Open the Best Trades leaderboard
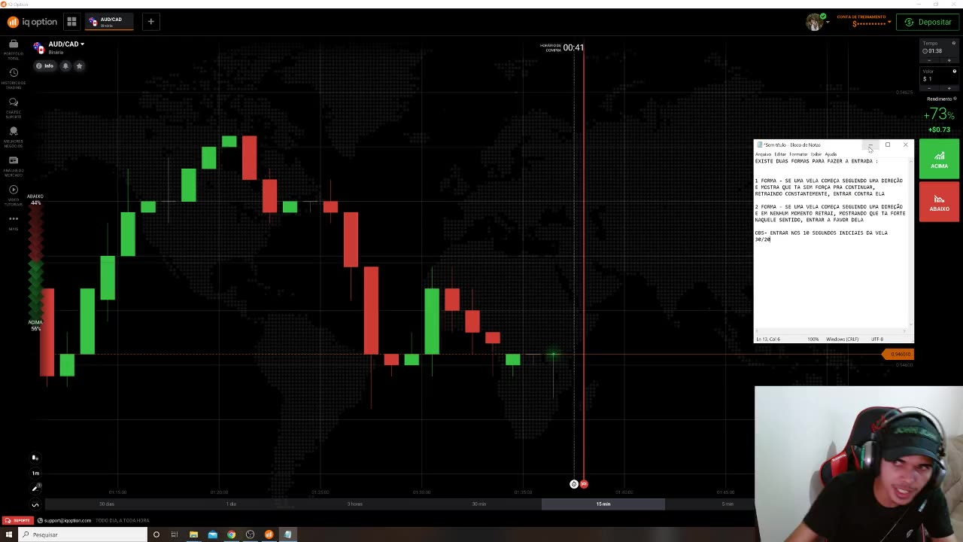 (x=14, y=136)
